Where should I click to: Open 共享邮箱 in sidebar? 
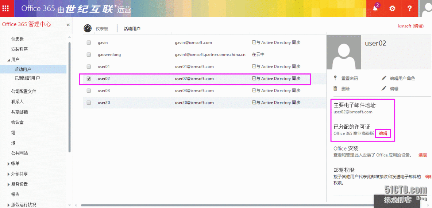tap(19, 112)
